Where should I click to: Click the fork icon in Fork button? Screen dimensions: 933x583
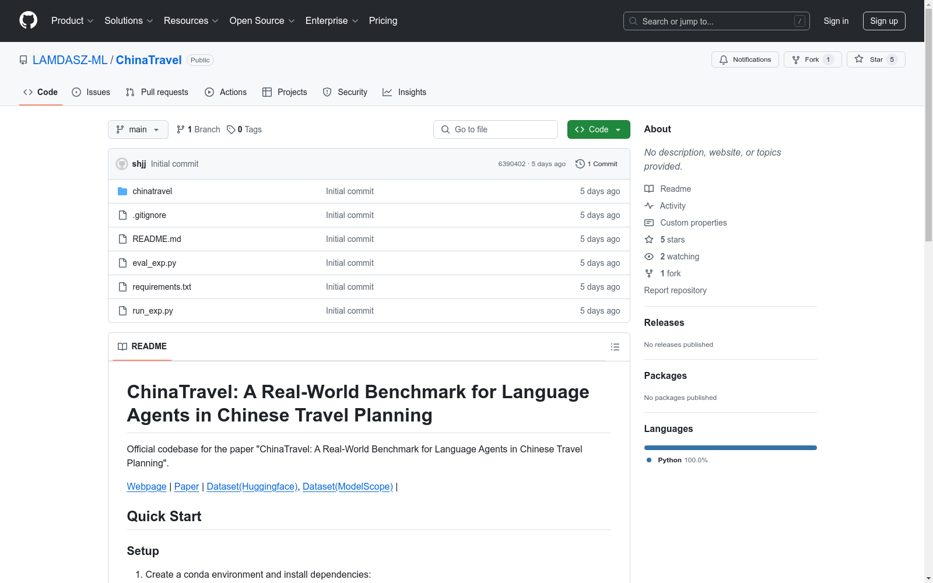click(796, 59)
